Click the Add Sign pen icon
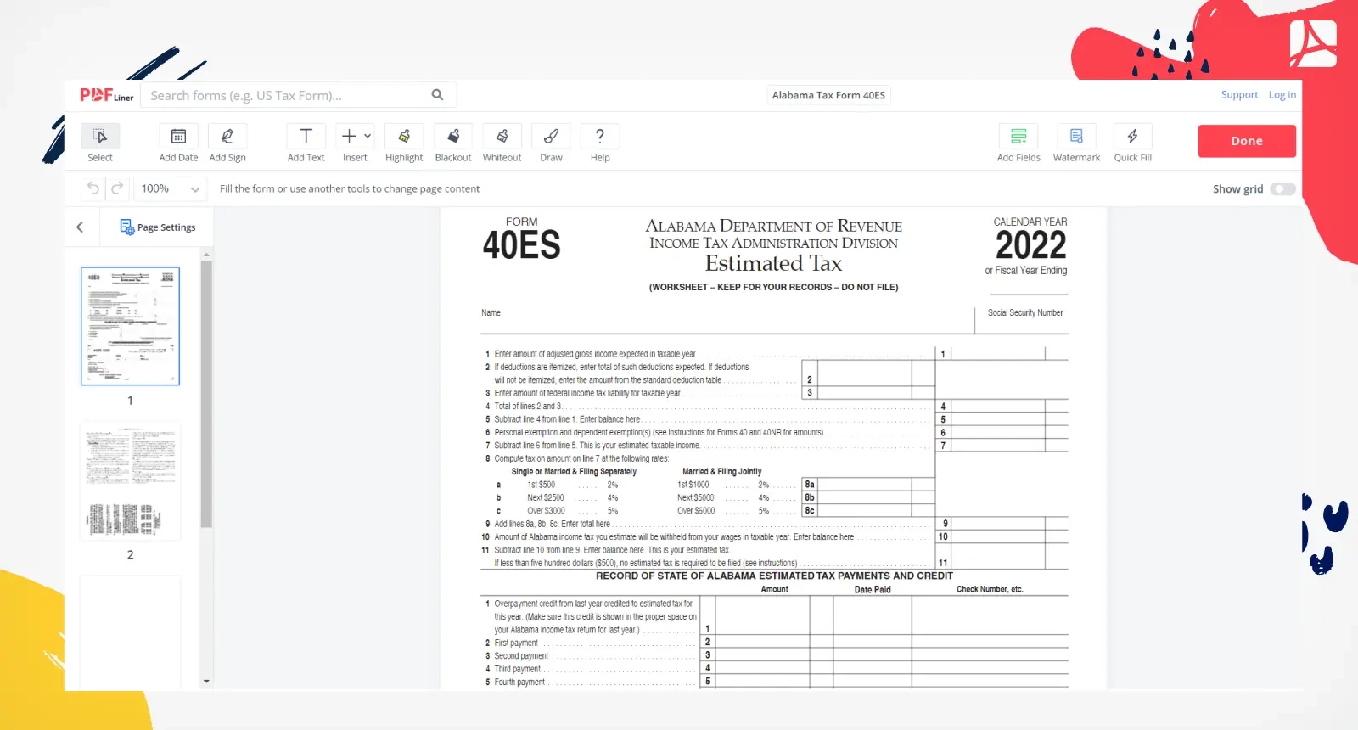1358x730 pixels. (227, 137)
